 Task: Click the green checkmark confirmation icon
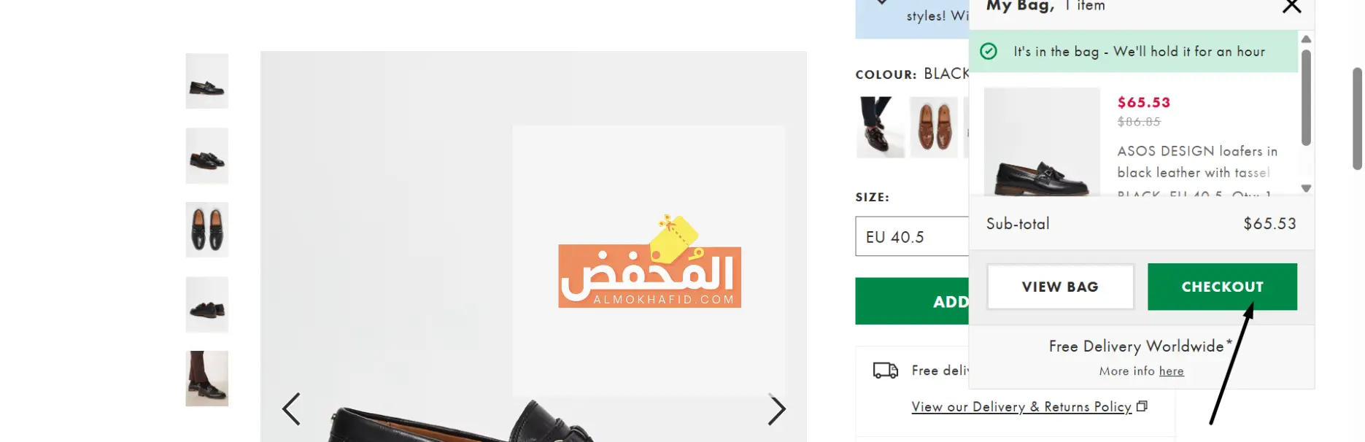click(989, 51)
